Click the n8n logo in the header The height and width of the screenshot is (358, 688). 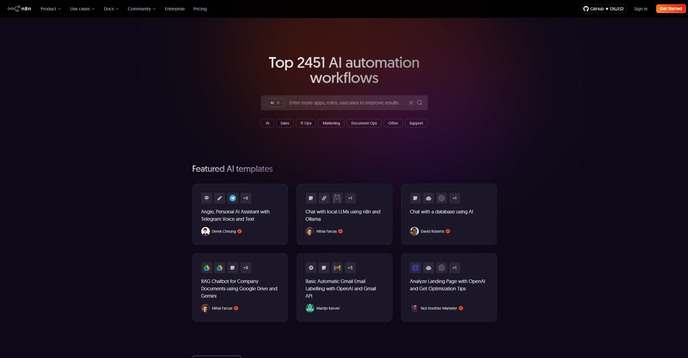point(19,9)
